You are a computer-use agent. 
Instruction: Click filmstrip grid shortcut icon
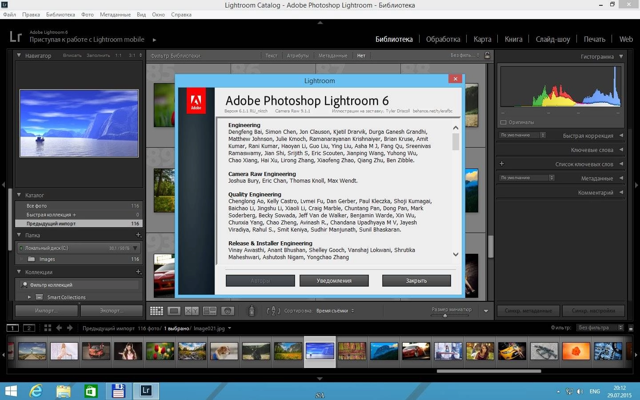click(48, 328)
